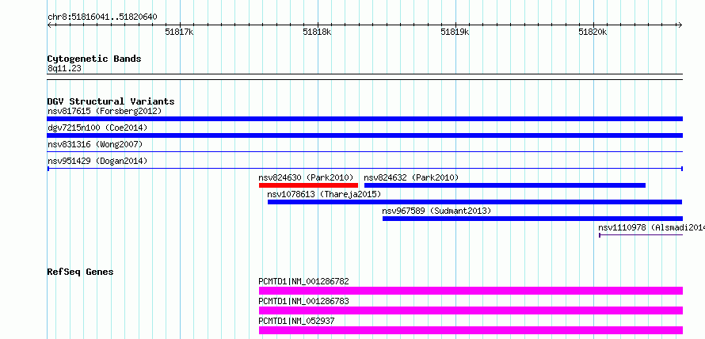Select the blue nsv824632 variant bar
Image resolution: width=705 pixels, height=339 pixels.
click(505, 185)
